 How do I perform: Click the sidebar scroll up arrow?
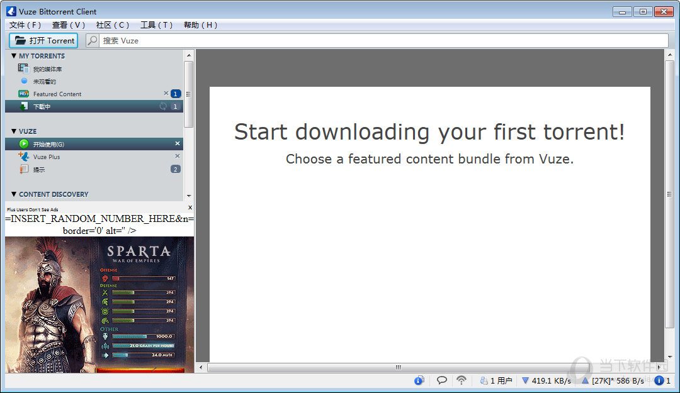[189, 55]
